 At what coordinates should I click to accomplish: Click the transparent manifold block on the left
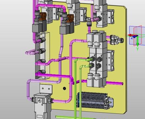coord(43,56)
